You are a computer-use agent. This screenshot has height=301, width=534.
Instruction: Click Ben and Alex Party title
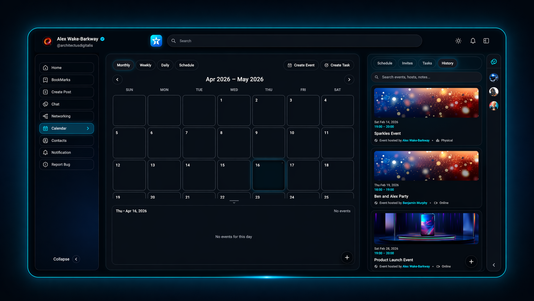391,196
